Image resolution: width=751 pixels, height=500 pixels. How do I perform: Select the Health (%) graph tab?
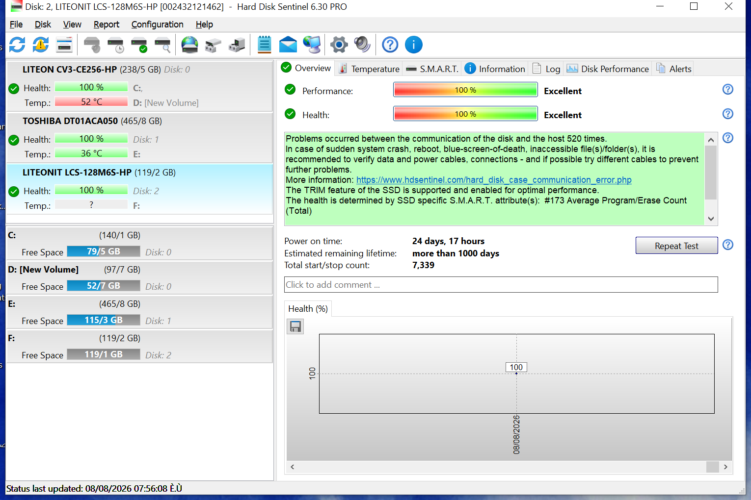coord(308,309)
